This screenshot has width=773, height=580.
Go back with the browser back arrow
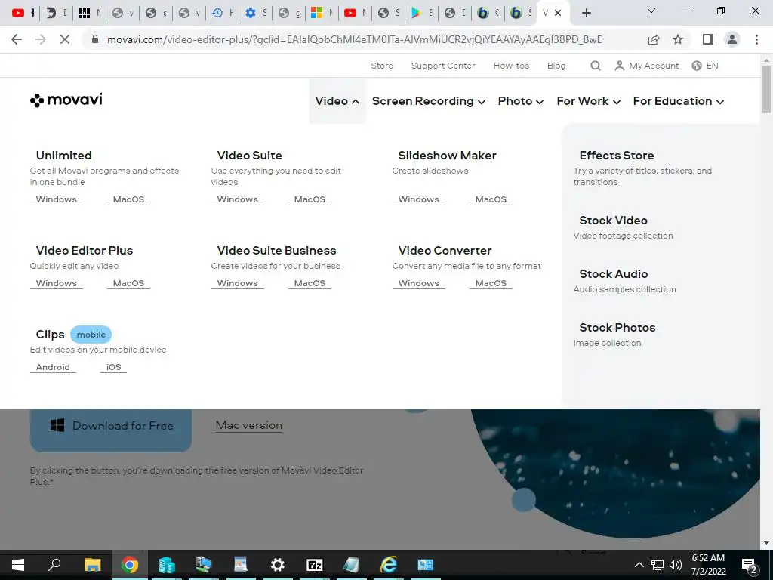click(17, 39)
